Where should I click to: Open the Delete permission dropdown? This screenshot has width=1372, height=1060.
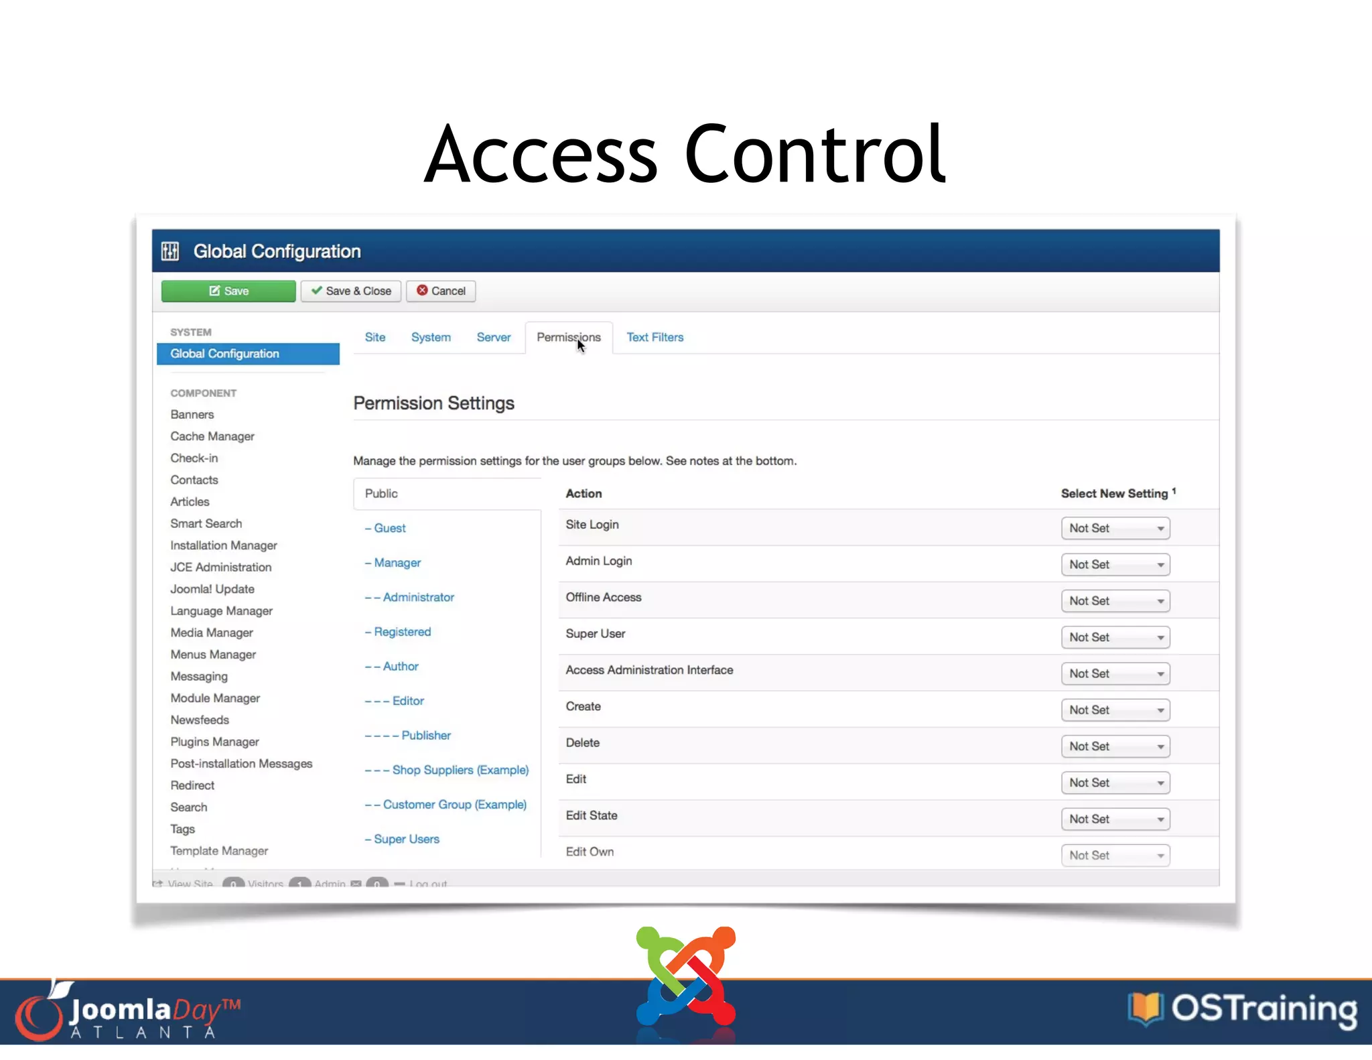tap(1115, 746)
